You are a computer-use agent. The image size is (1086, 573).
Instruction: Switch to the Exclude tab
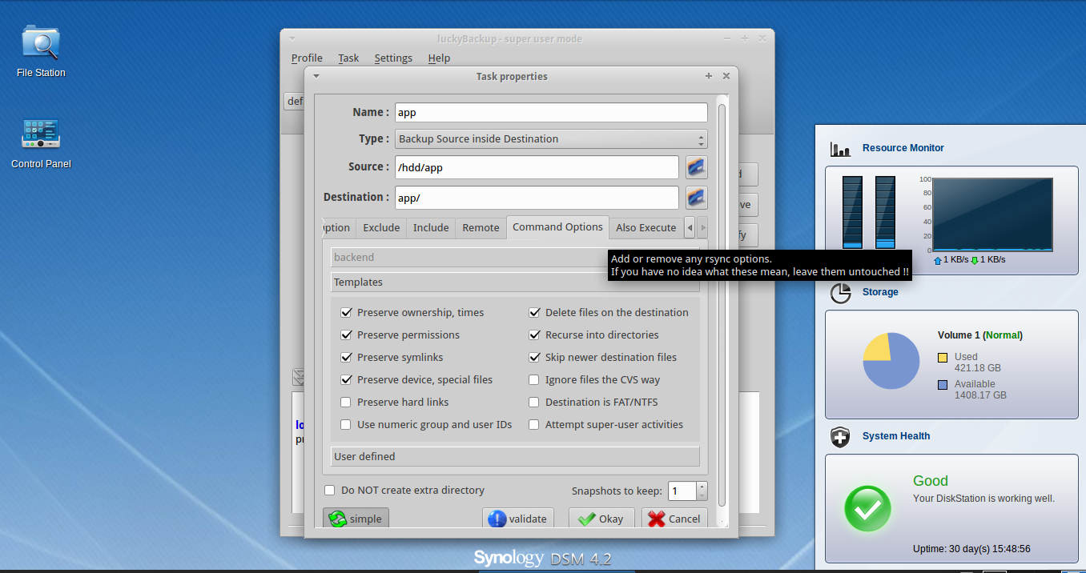[381, 228]
